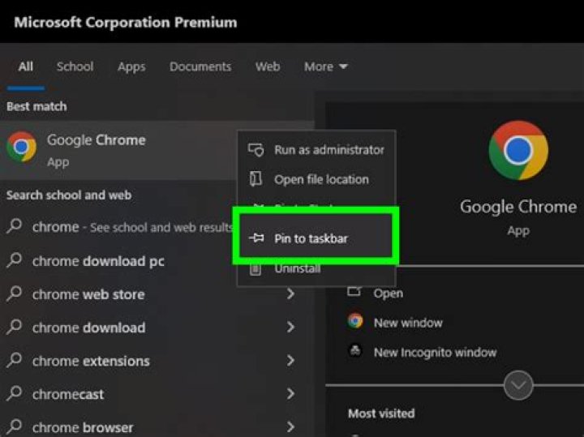Click the pin icon beside Pin to taskbar
Viewport: 584px width, 437px height.
[256, 238]
